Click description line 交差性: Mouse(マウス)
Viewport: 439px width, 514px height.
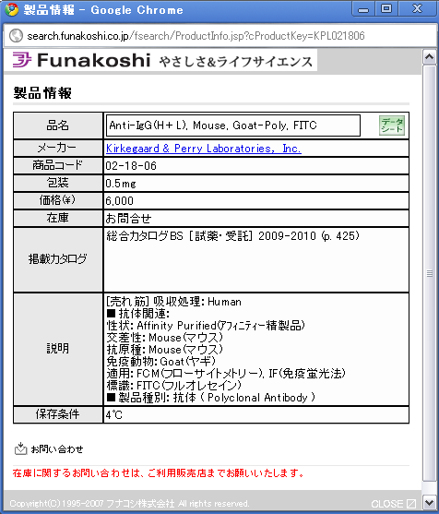click(165, 338)
